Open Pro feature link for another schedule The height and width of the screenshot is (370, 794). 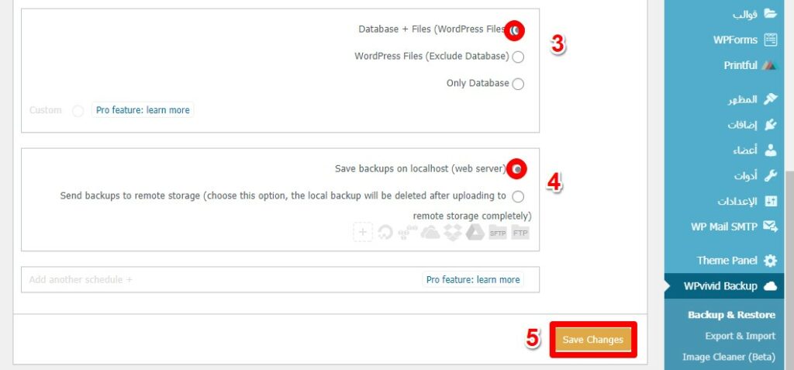pos(473,280)
